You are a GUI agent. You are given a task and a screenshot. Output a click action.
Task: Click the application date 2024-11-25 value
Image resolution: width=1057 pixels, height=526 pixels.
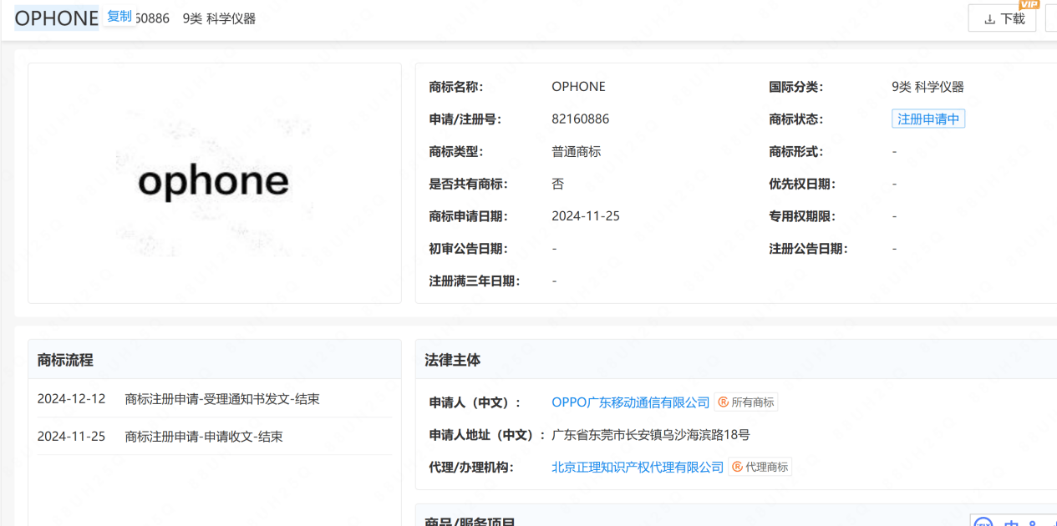click(586, 216)
